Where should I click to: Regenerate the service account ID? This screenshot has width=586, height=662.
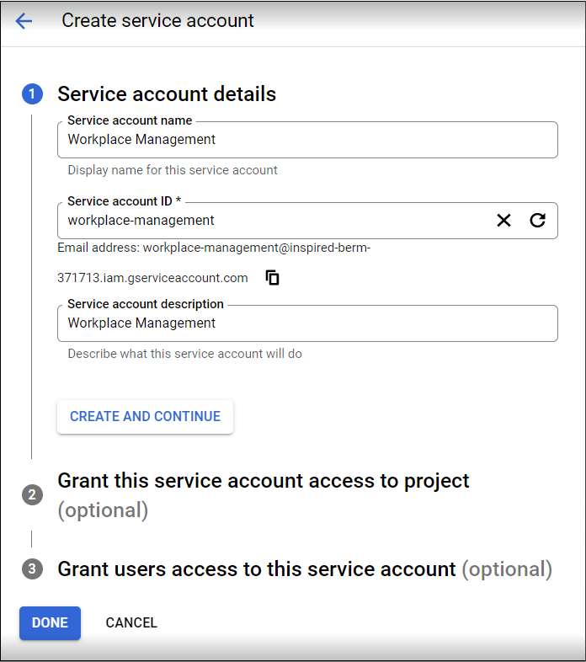pyautogui.click(x=537, y=221)
